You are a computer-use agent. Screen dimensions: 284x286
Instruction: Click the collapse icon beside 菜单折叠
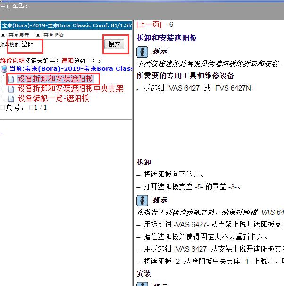[38, 34]
